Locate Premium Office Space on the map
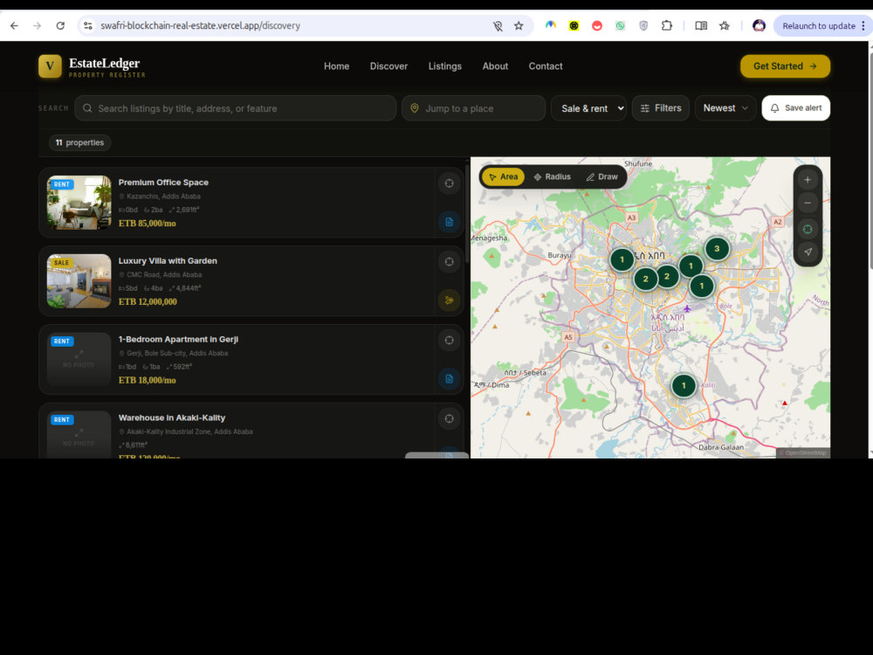Image resolution: width=873 pixels, height=655 pixels. pos(450,183)
